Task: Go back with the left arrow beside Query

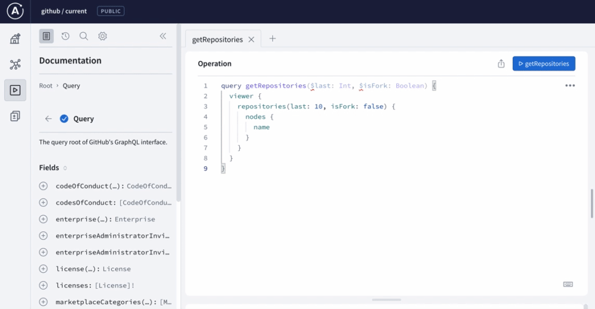Action: (x=48, y=119)
